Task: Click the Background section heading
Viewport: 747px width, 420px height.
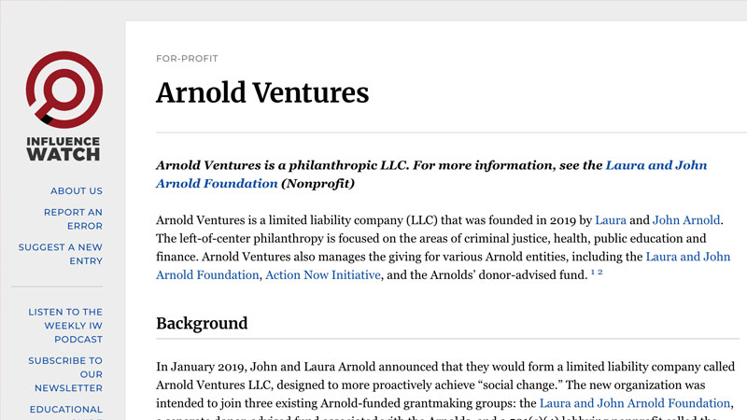Action: 202,324
